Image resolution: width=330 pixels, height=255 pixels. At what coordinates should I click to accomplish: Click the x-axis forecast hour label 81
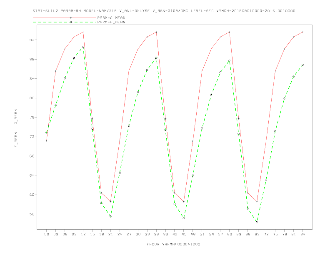click(294, 234)
